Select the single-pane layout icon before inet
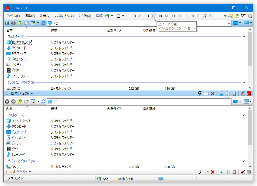Screen dimensions: 257x186 point(199,16)
